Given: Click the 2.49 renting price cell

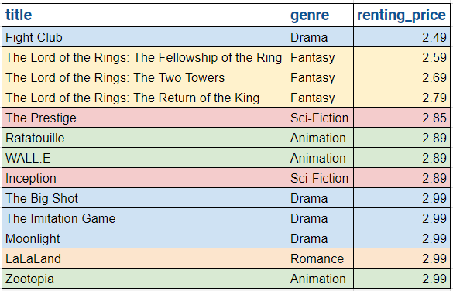Looking at the screenshot, I should (x=402, y=37).
